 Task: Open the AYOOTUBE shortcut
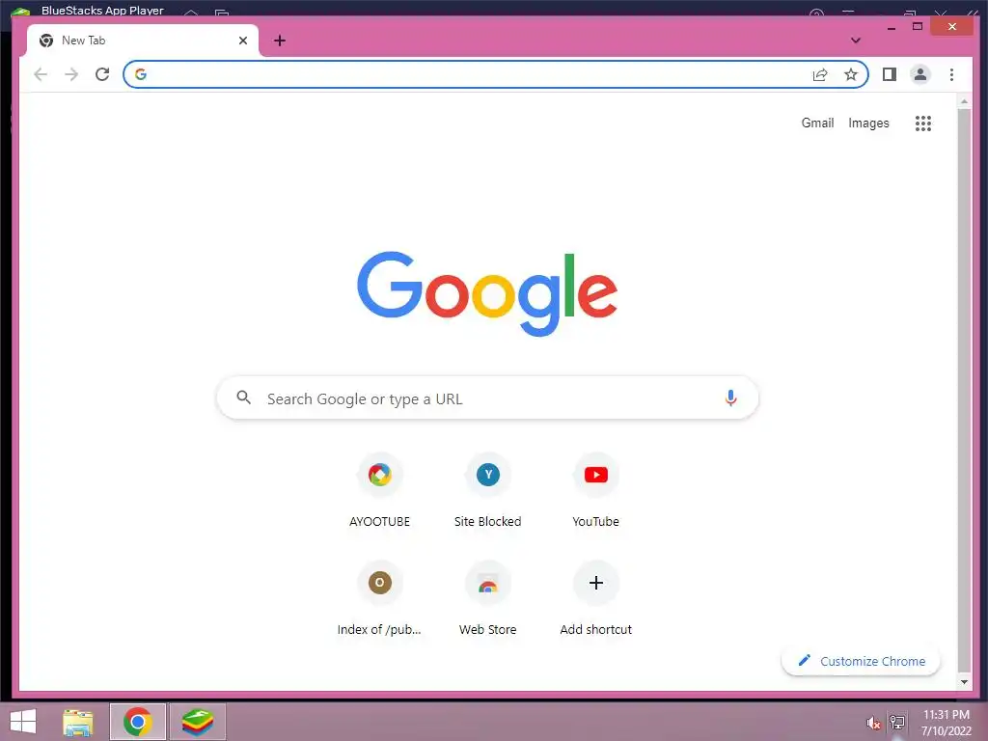point(379,491)
